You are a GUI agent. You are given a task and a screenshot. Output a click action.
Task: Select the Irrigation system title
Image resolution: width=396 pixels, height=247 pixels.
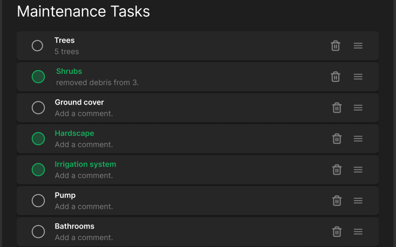[85, 164]
